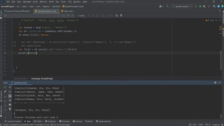Click the cursor position 66:1 in status bar
224x126 pixels.
[195, 125]
